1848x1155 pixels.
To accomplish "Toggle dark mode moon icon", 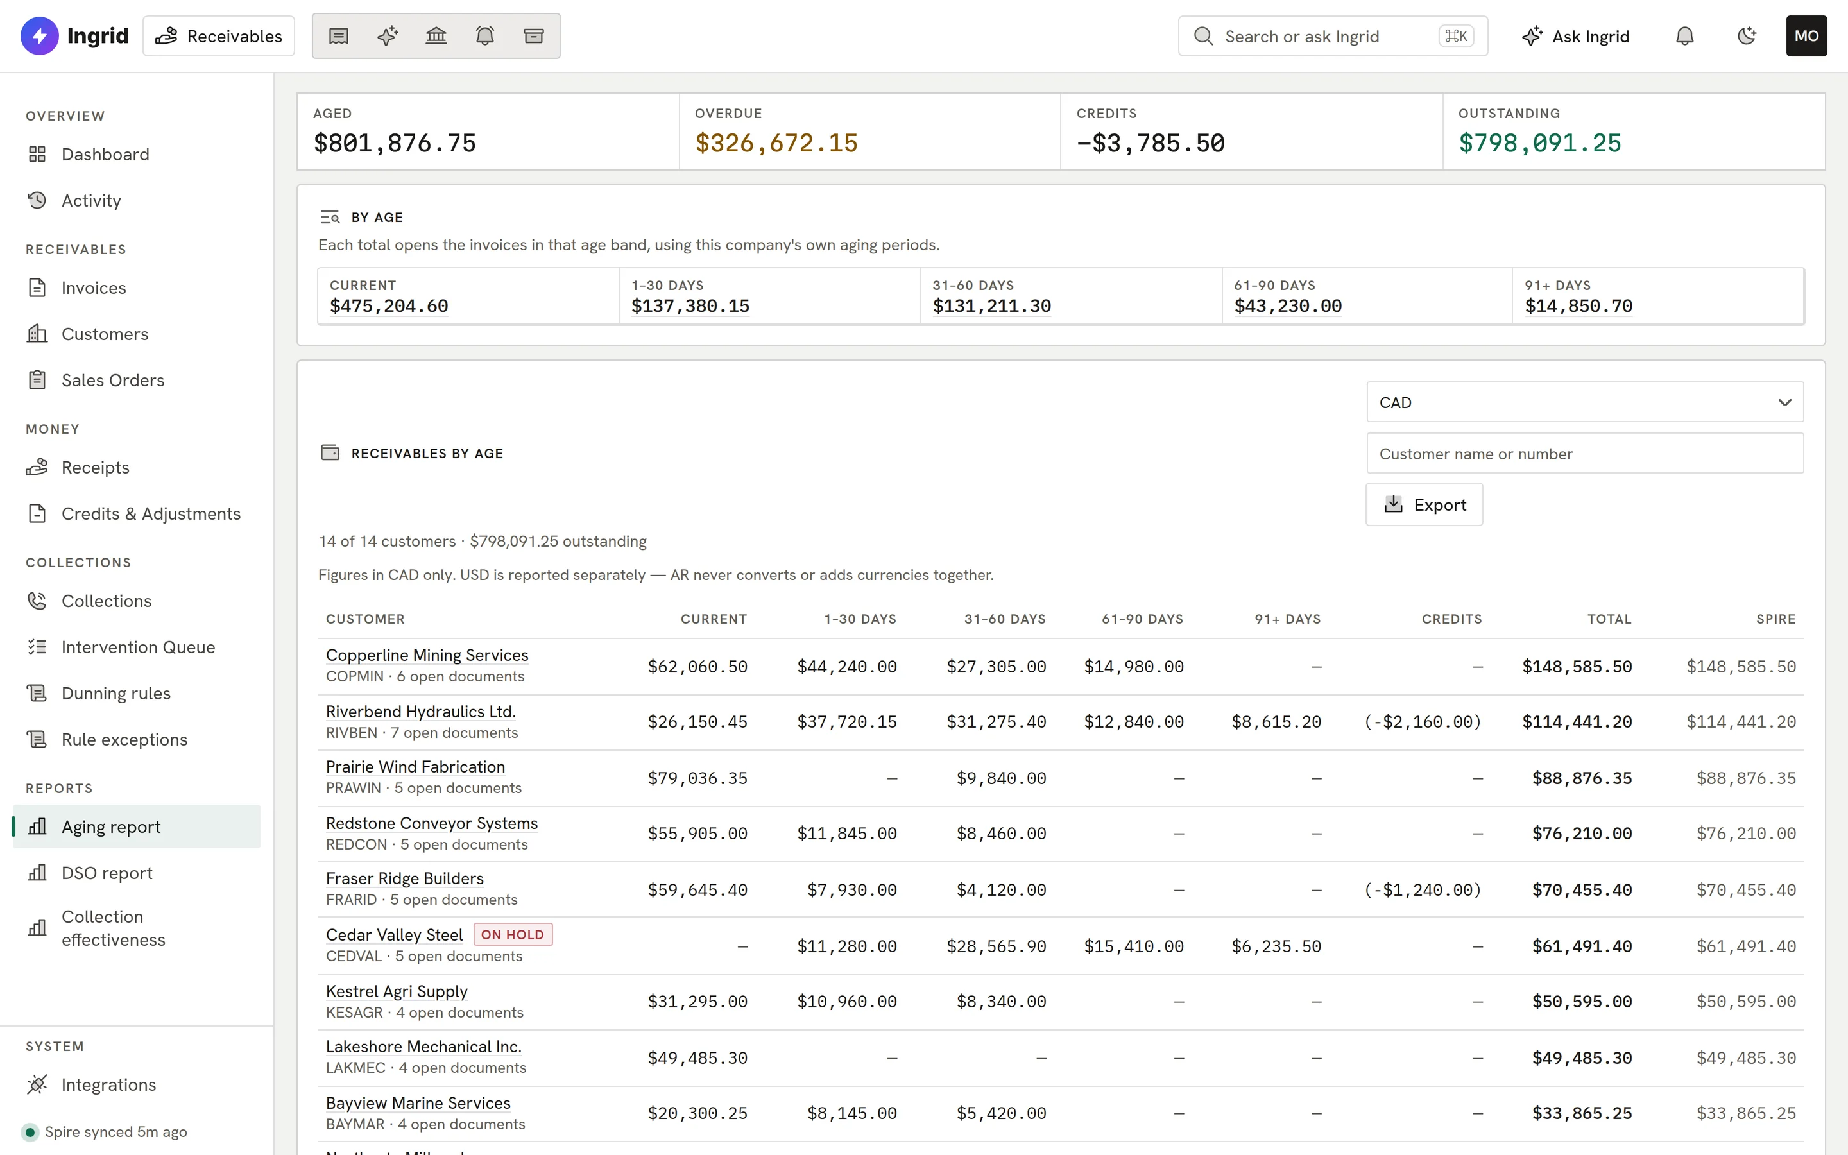I will click(1747, 36).
